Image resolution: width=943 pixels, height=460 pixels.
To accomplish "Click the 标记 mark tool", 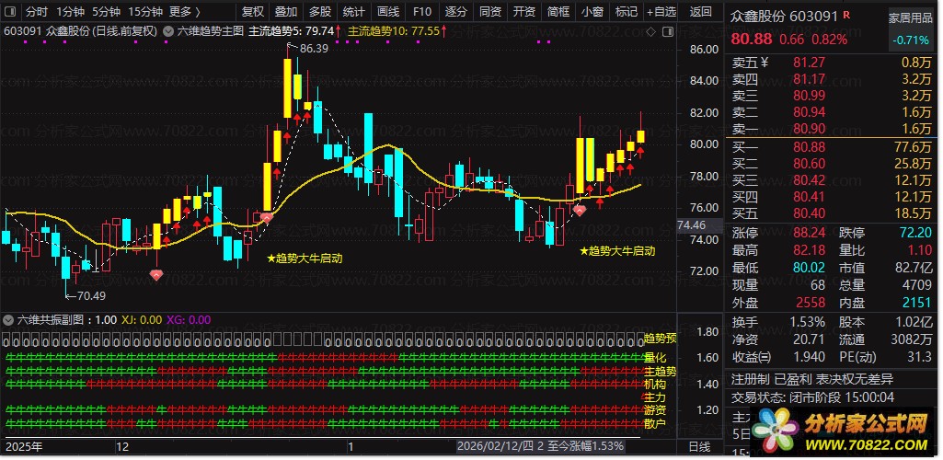I will point(627,11).
